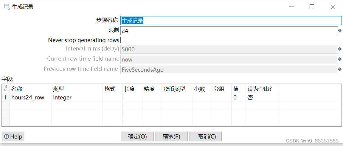Viewport: 343px width, 146px height.
Task: Click the 精度 column header
Action: (152, 89)
